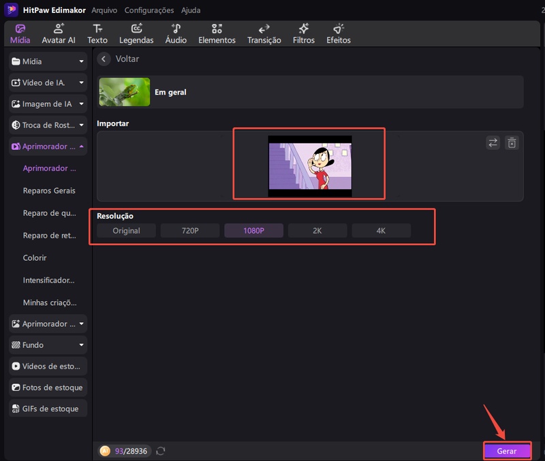Delete the imported video with the trash icon

pyautogui.click(x=512, y=142)
